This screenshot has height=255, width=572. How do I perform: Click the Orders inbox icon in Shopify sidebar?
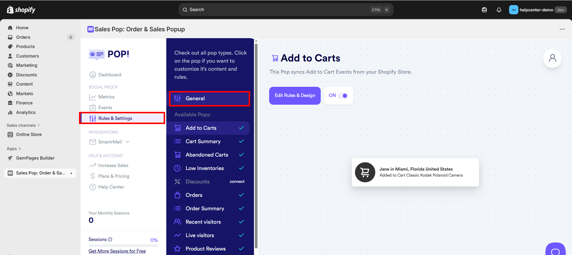point(10,37)
